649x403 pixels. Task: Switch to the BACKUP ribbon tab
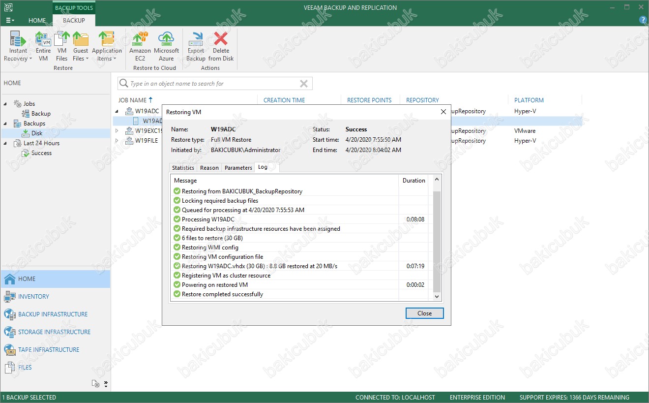[x=74, y=20]
